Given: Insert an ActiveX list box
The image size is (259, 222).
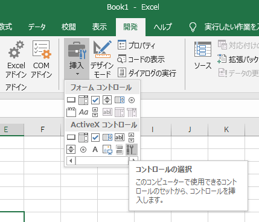Looking at the screenshot, I should [x=107, y=138].
